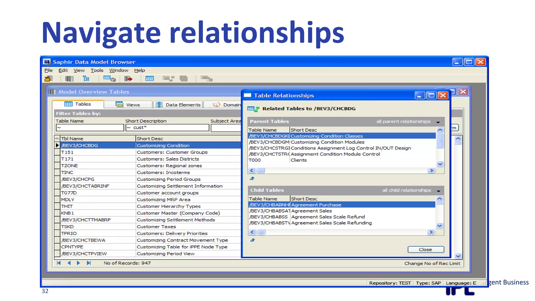
Task: Go to previous record navigation button
Action: coord(69,263)
